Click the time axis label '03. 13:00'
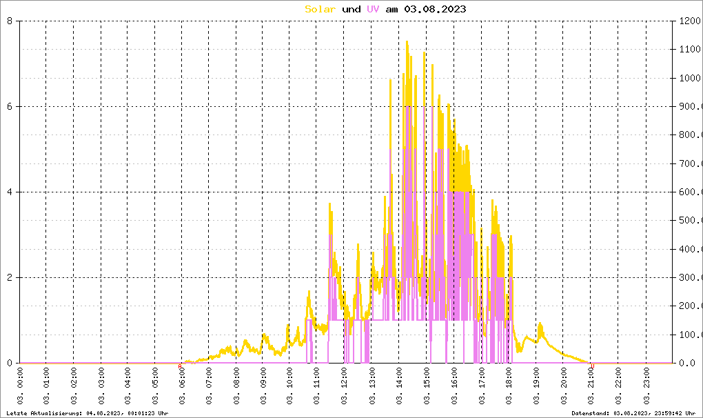The height and width of the screenshot is (418, 703). (x=371, y=386)
